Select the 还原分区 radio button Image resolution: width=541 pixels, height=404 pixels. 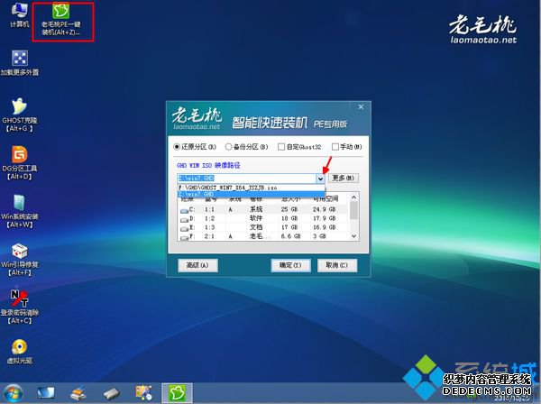(178, 146)
